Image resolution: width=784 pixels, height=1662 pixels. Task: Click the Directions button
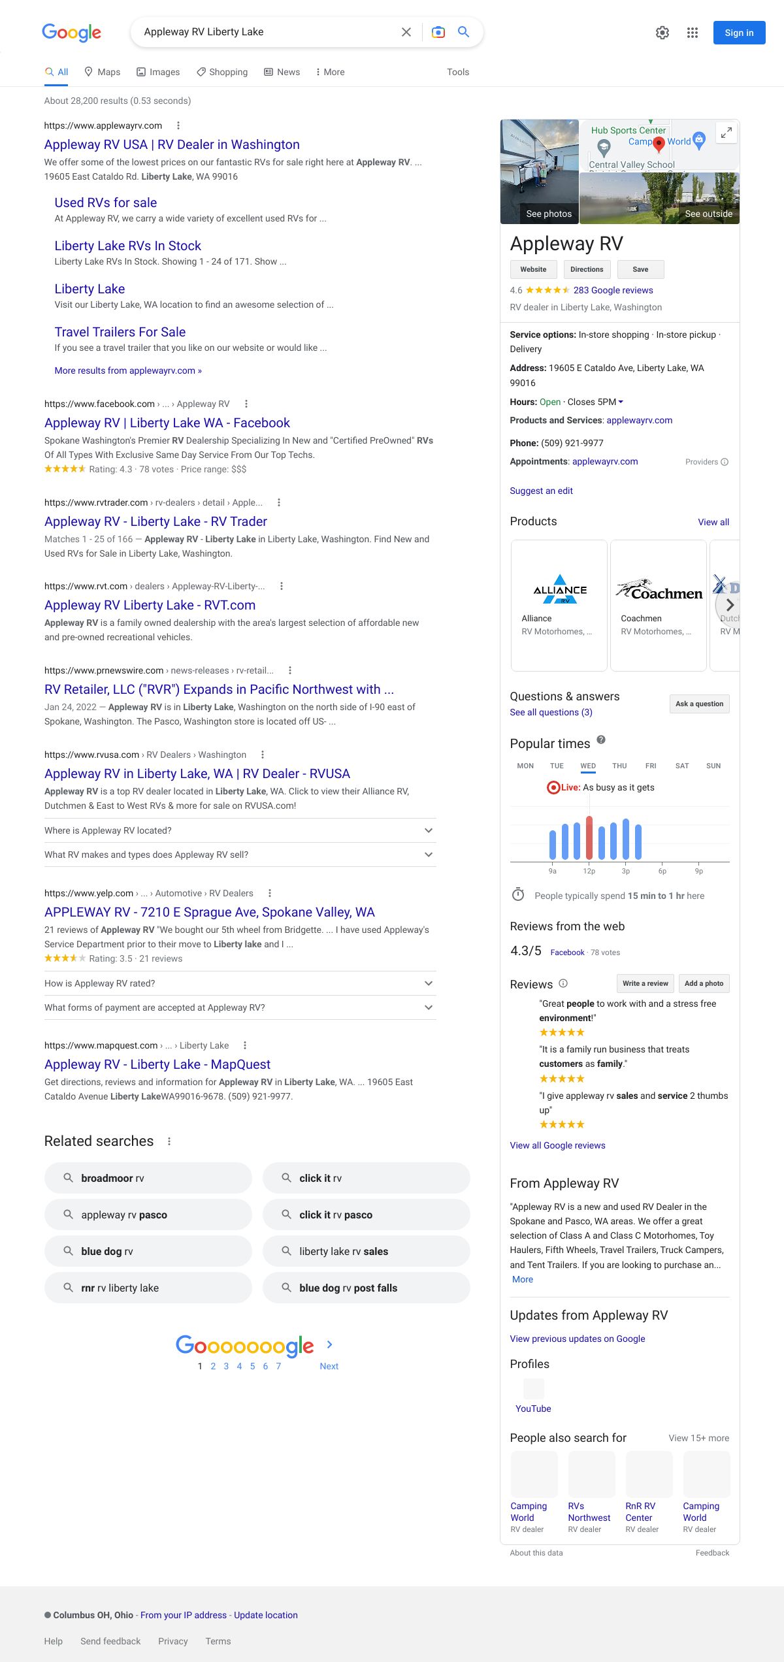coord(587,269)
